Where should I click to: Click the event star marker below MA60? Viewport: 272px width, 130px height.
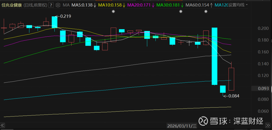(206, 12)
